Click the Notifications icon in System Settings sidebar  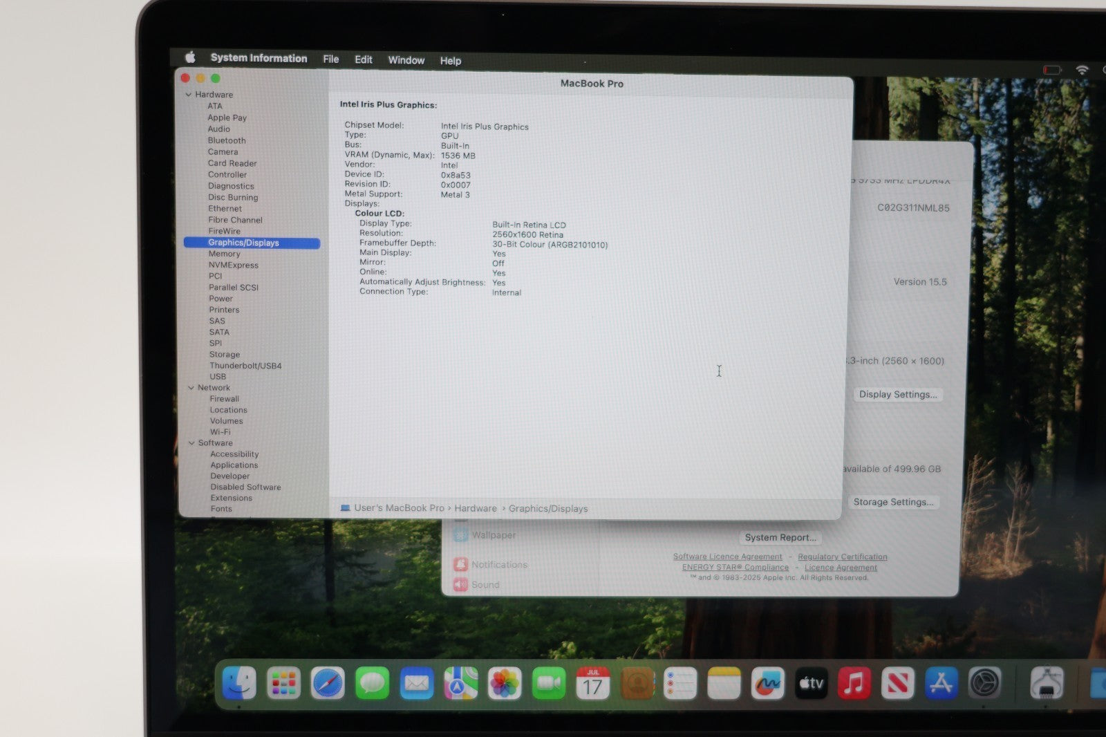pyautogui.click(x=461, y=564)
